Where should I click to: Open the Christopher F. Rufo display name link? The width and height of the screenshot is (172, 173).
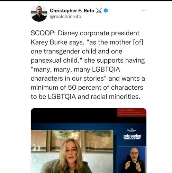pos(72,11)
